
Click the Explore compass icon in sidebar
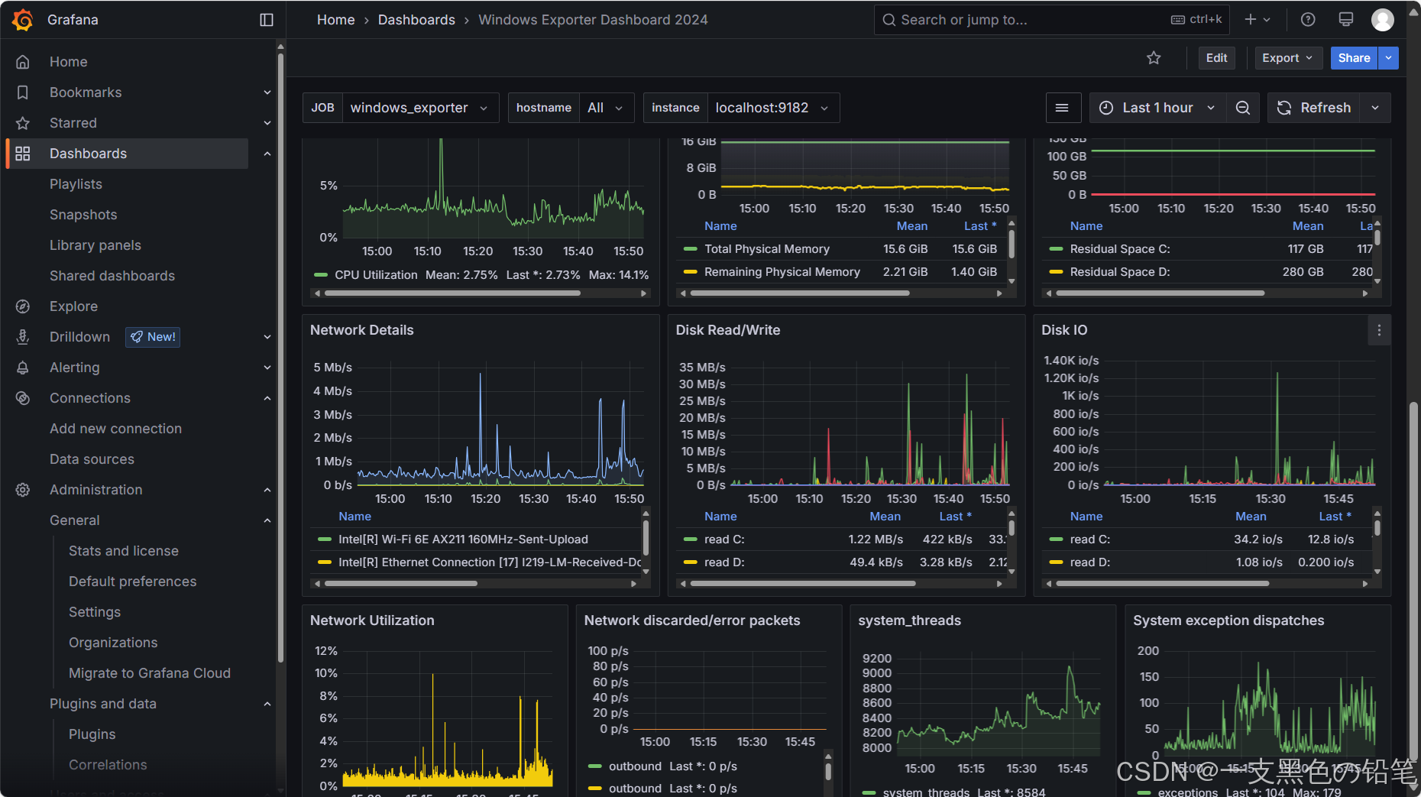[23, 306]
